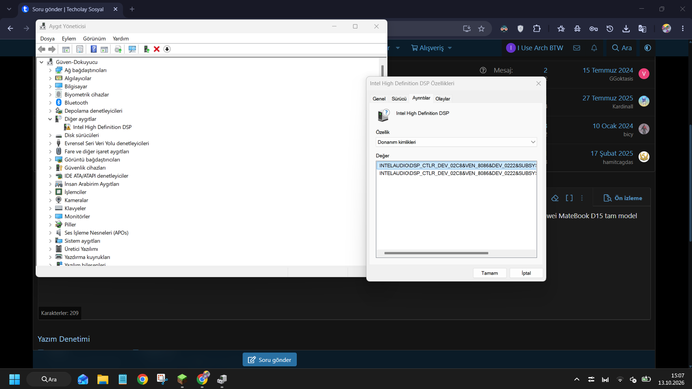Switch to the Olaylar tab

coord(443,99)
